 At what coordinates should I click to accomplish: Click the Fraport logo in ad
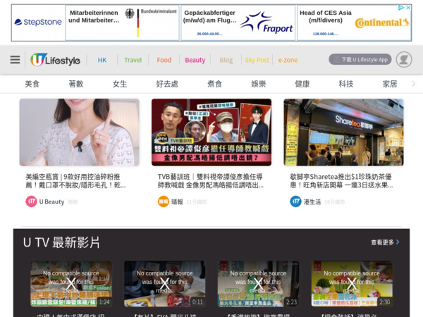point(266,23)
